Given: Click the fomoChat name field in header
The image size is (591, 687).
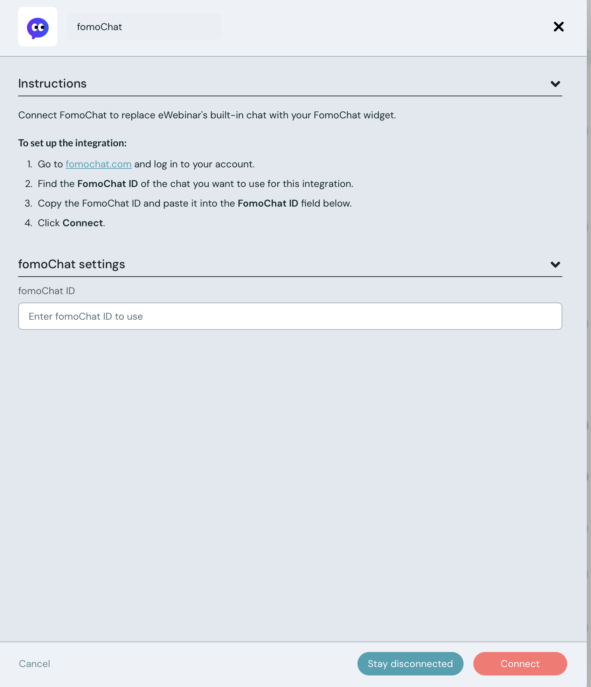Looking at the screenshot, I should pos(144,27).
